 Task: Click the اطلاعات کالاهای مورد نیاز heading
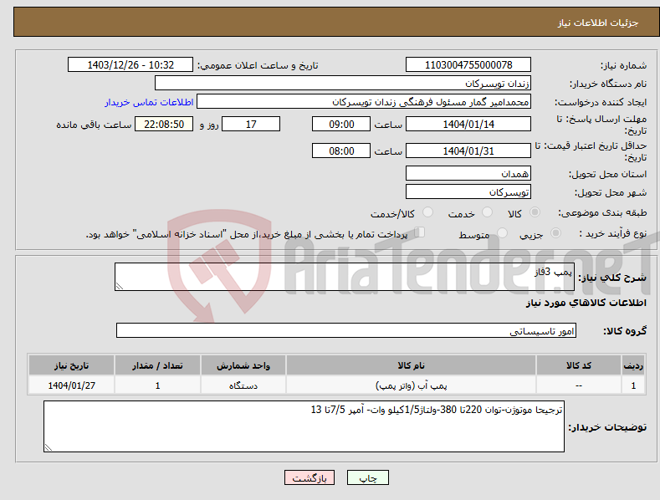(x=586, y=303)
